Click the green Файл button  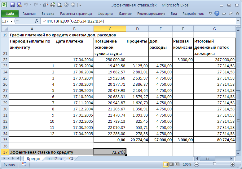tap(10, 14)
